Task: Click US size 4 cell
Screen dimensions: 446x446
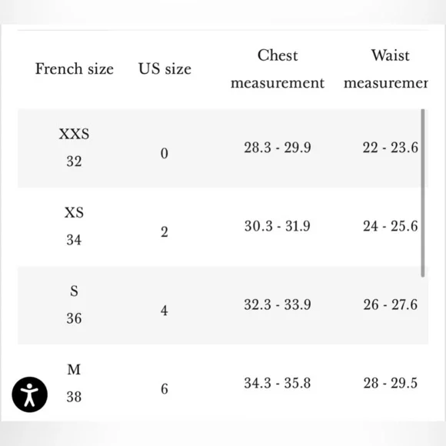Action: (165, 311)
